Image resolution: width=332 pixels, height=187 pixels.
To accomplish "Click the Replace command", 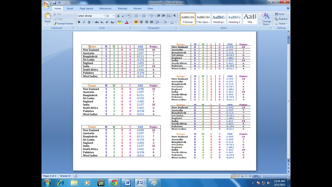I will click(x=281, y=19).
